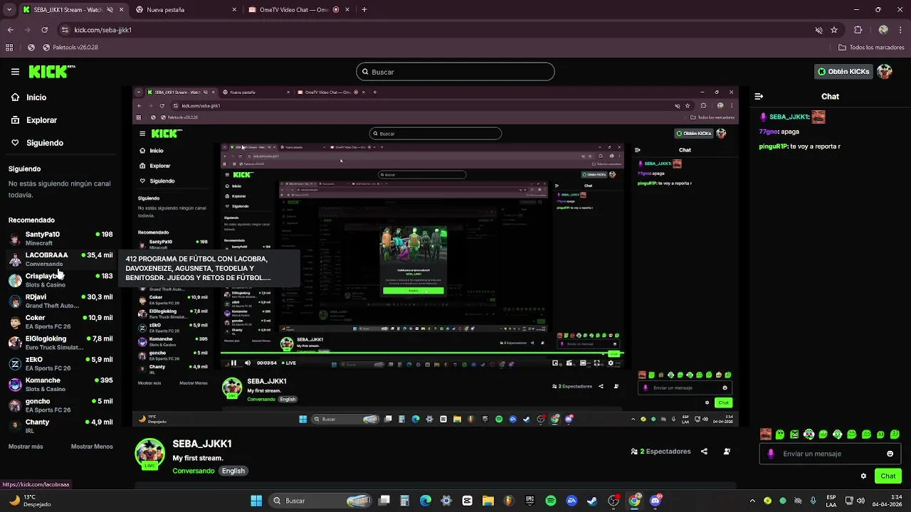This screenshot has width=911, height=512.
Task: Bookmark this page with the star
Action: pos(834,30)
